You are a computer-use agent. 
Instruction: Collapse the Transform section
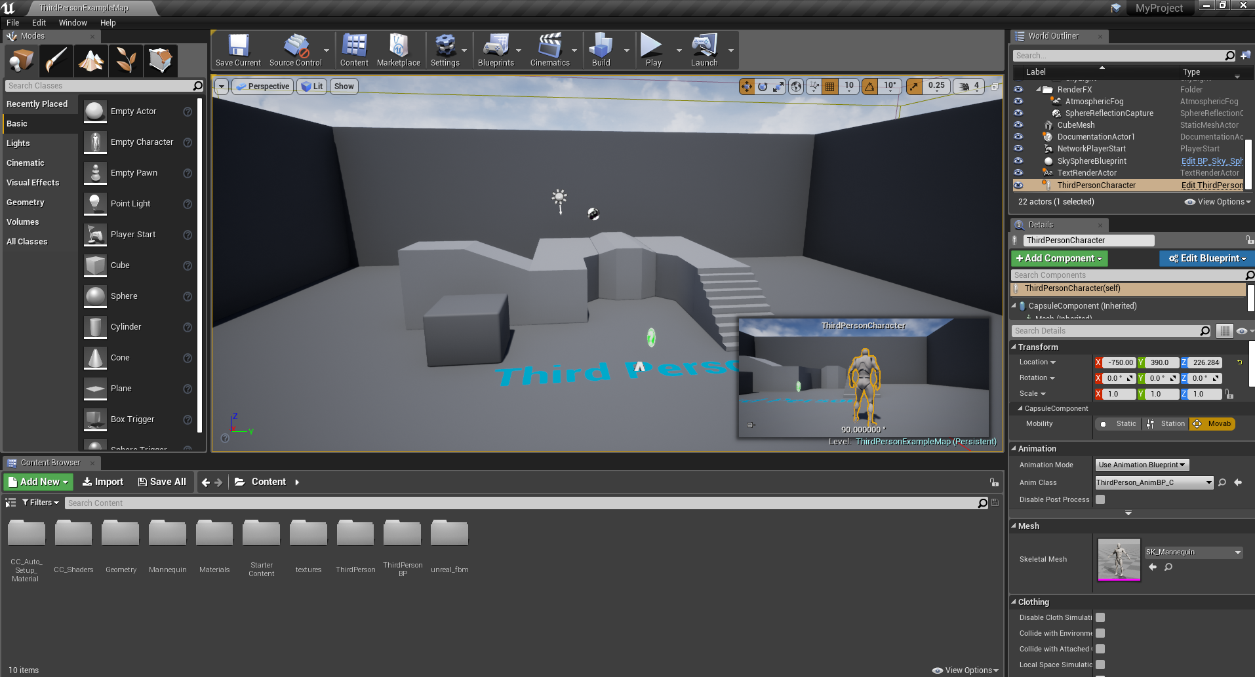[1014, 347]
